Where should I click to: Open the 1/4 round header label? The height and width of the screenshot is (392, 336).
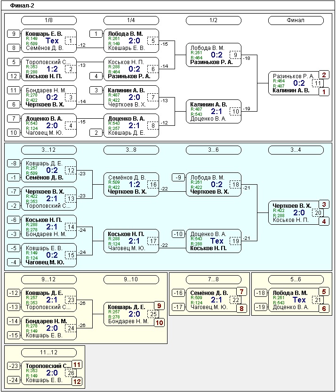[131, 20]
